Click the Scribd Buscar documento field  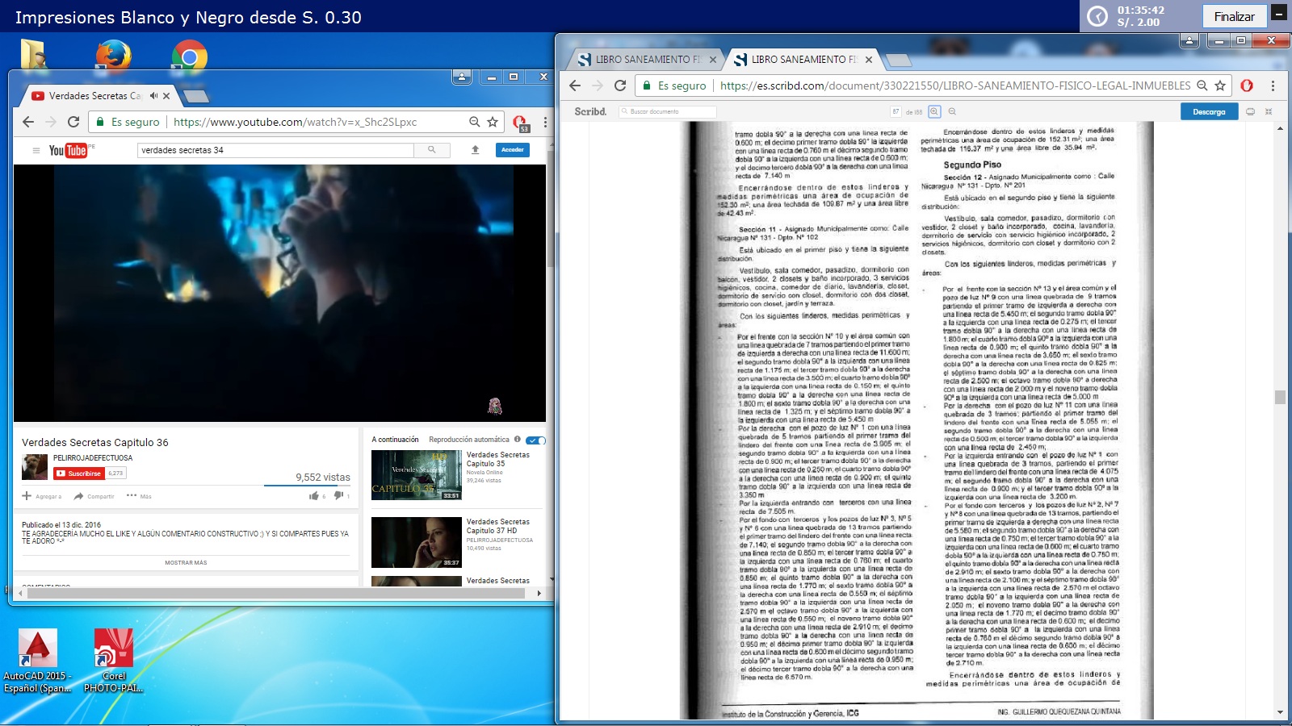pos(669,112)
